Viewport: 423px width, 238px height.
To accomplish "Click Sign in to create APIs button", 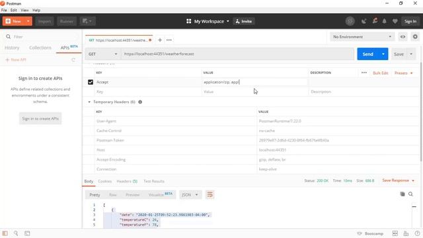I will pos(40,118).
